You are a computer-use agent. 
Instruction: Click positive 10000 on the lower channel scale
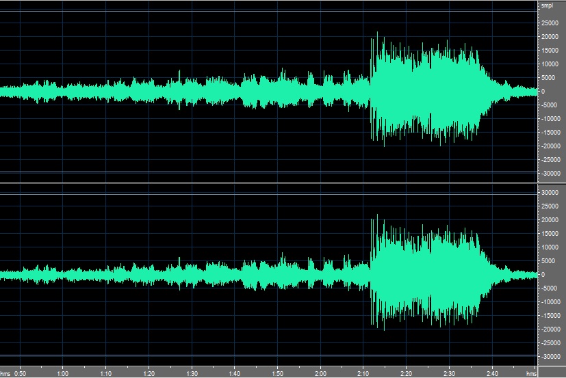550,247
